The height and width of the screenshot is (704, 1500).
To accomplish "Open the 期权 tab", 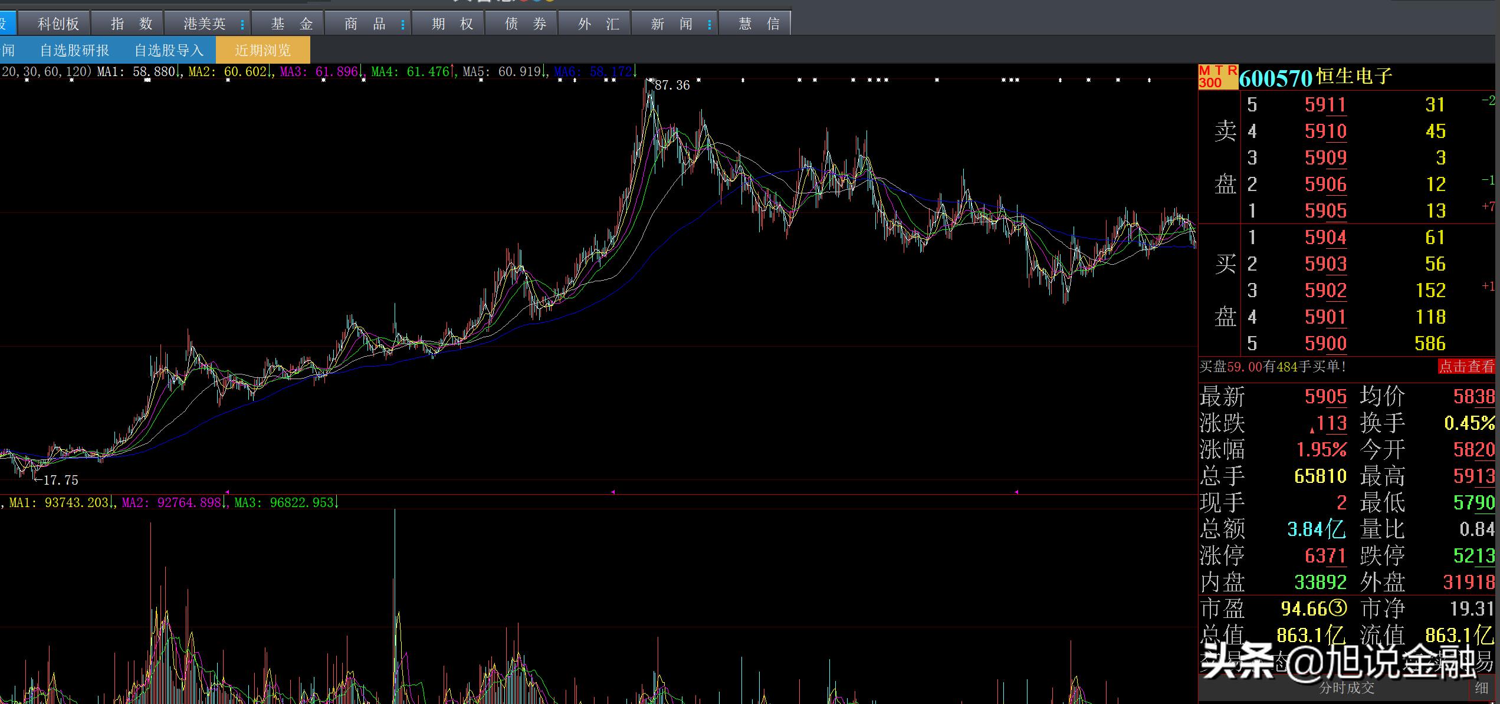I will coord(452,24).
